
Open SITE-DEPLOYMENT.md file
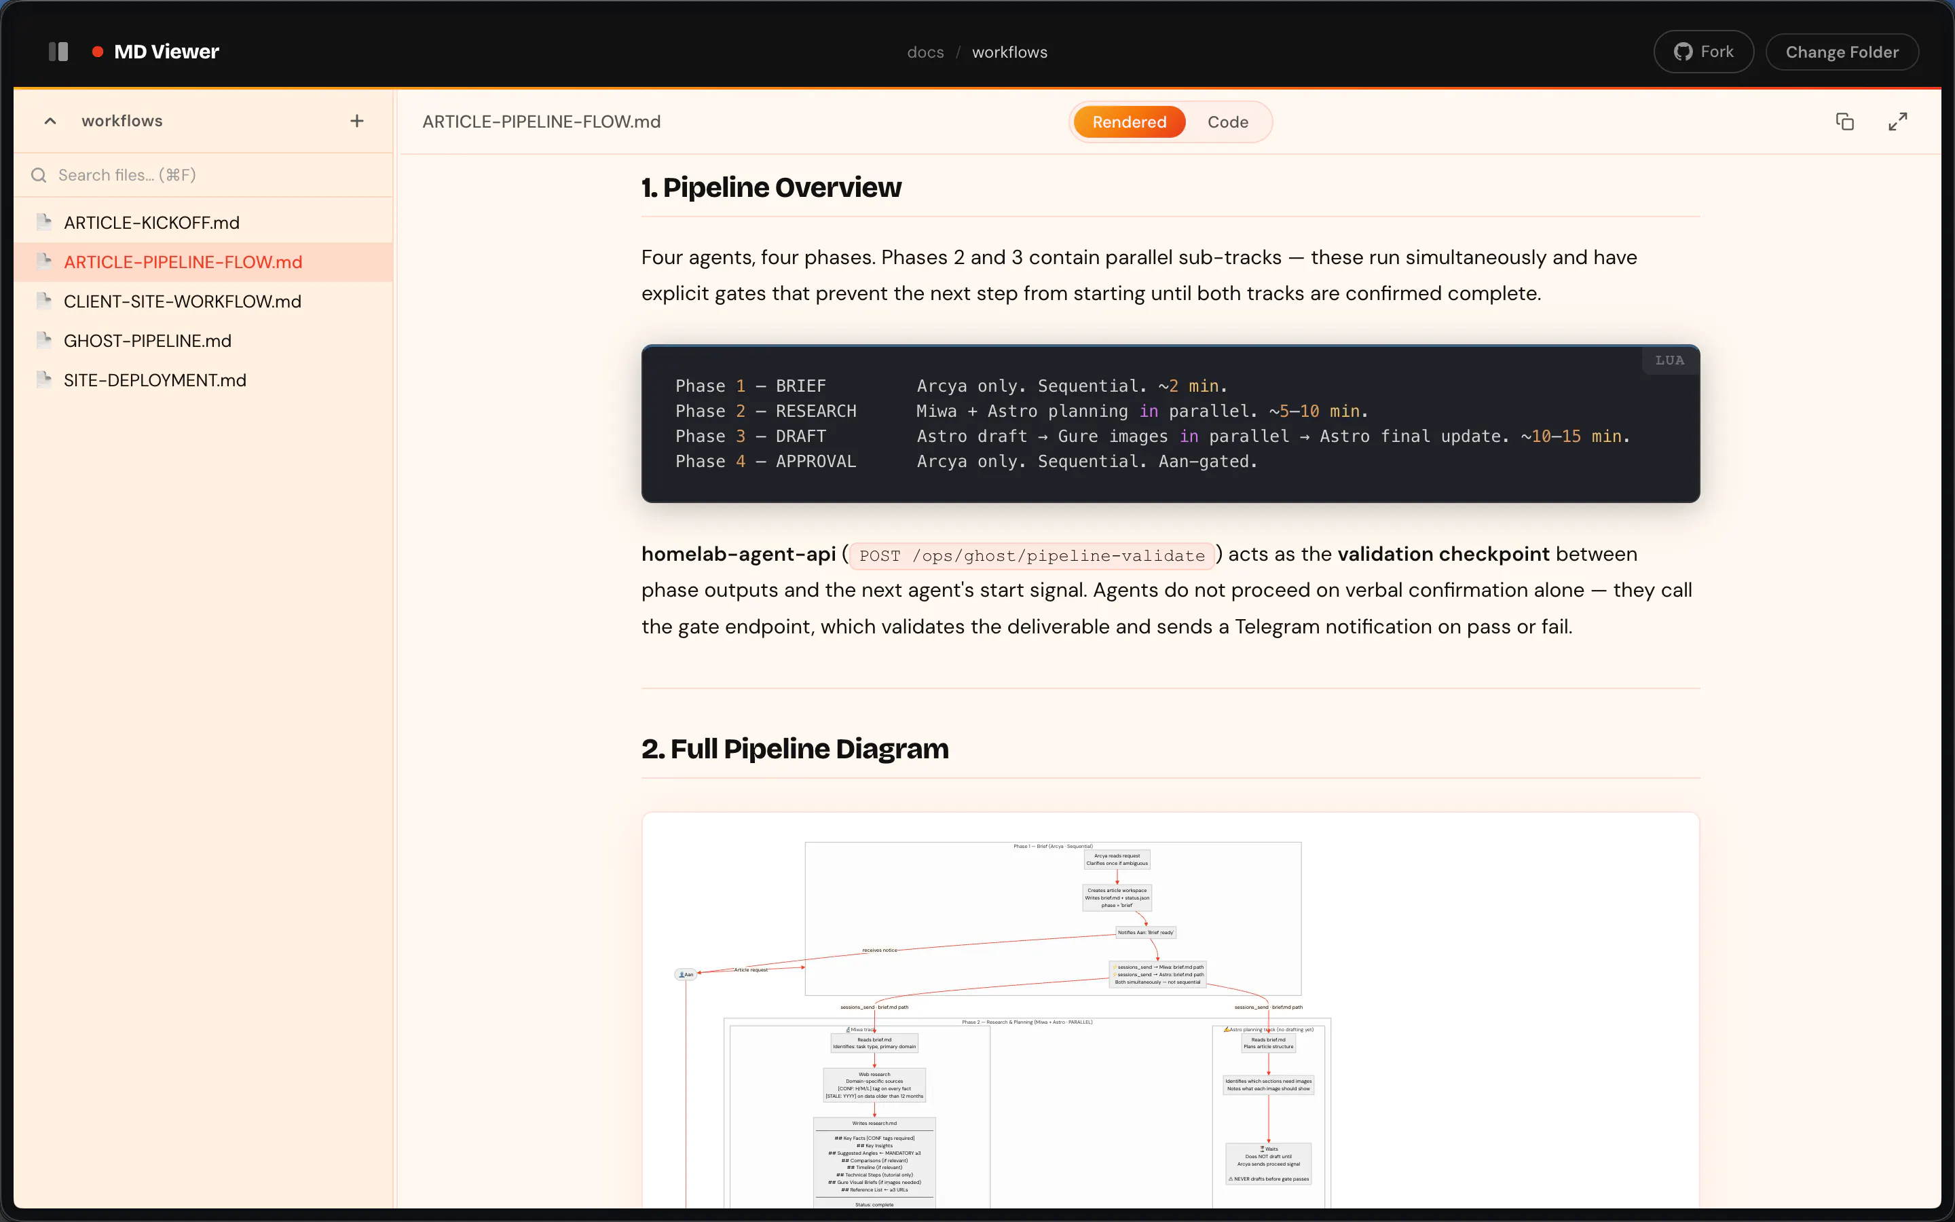click(x=204, y=380)
